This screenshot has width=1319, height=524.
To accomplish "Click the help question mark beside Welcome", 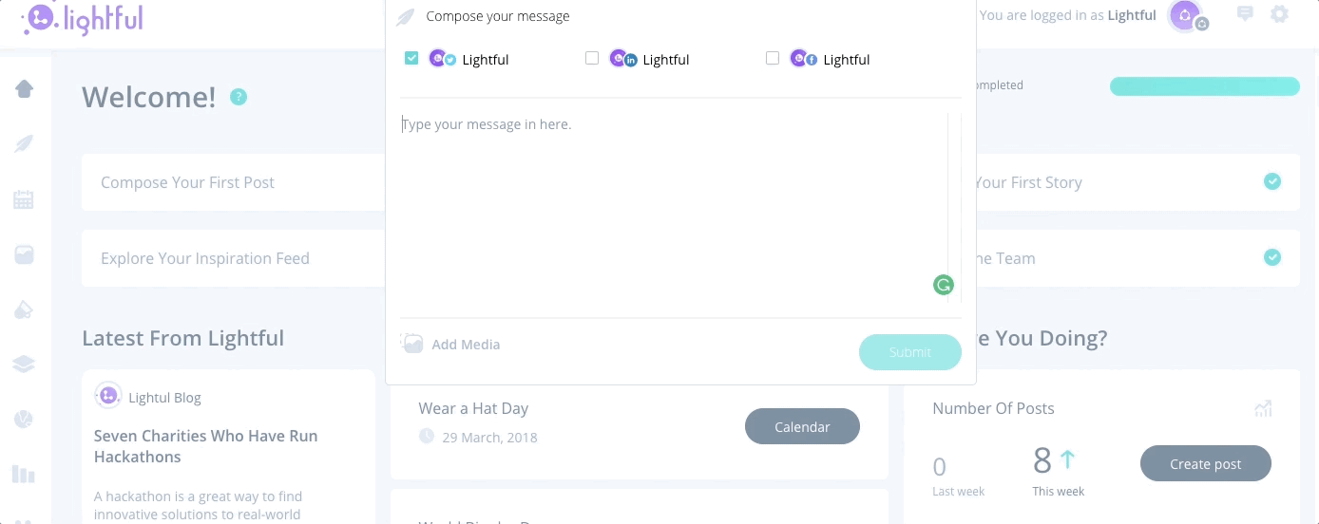I will pyautogui.click(x=239, y=97).
